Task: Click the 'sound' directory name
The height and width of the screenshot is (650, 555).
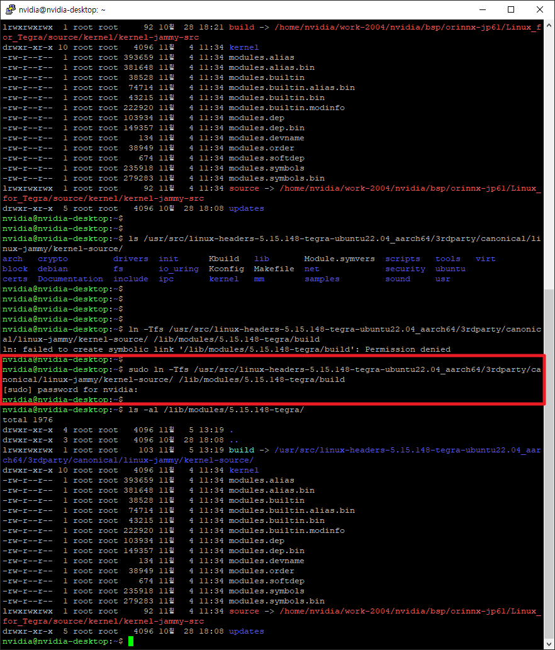Action: pos(398,279)
